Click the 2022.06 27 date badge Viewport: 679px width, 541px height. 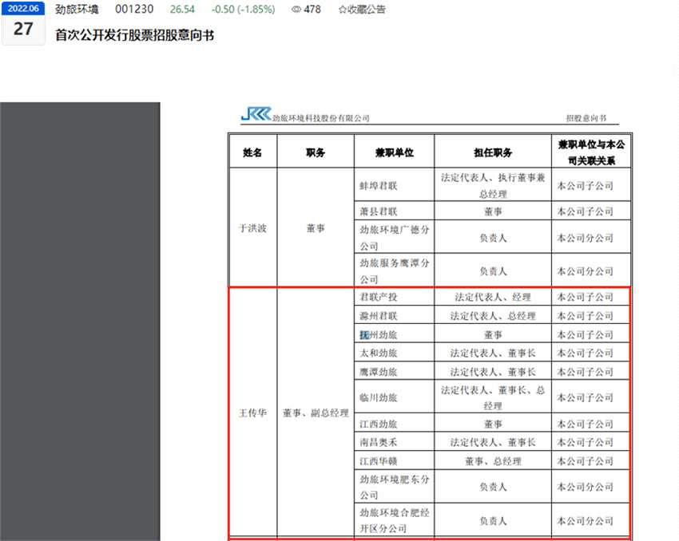tap(23, 22)
